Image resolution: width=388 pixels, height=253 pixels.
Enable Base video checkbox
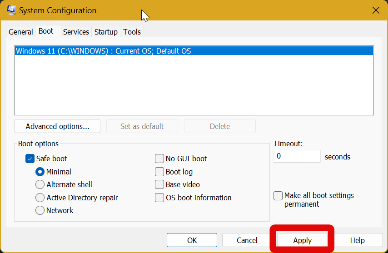tap(159, 184)
